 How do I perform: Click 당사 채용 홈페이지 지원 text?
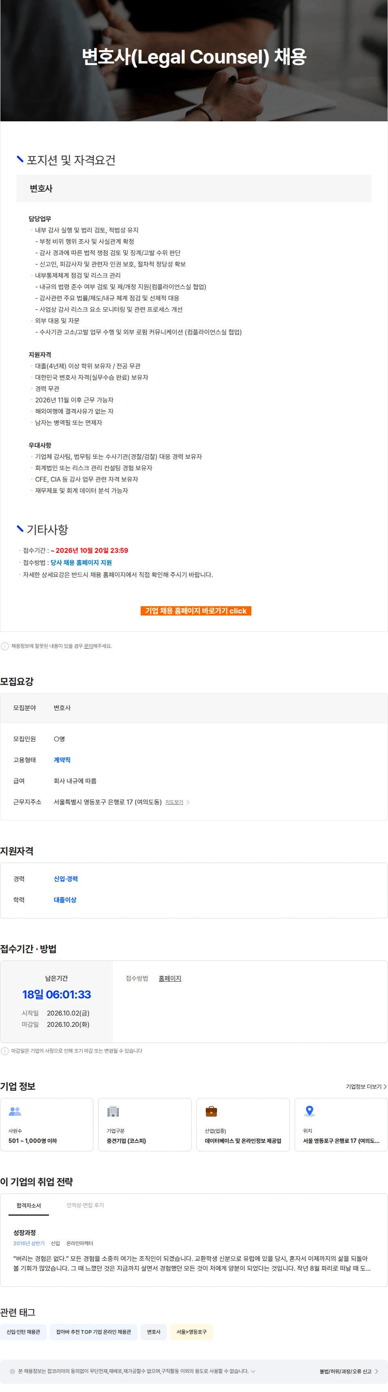point(81,563)
